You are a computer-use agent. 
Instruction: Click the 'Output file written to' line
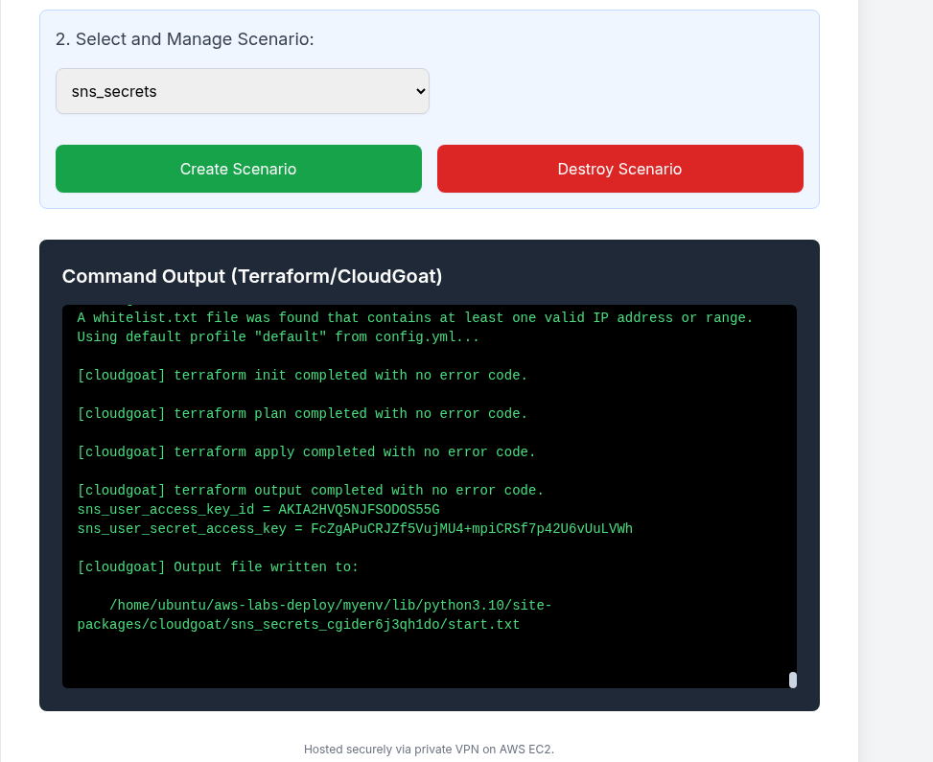(218, 567)
